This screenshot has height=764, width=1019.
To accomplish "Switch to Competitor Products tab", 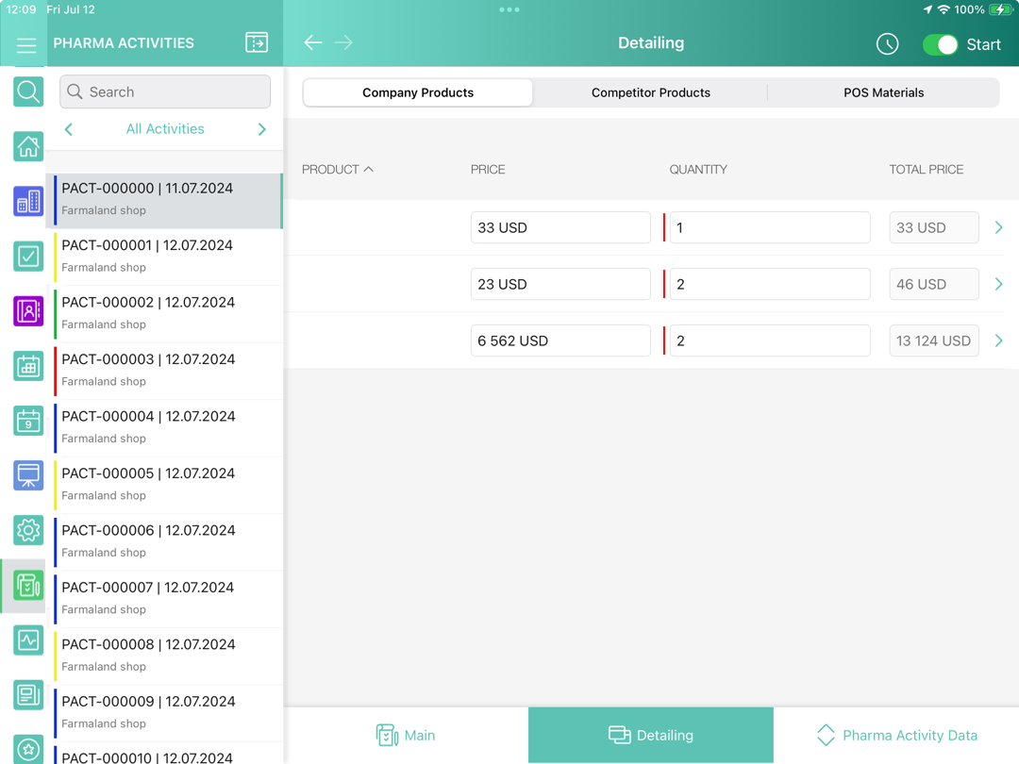I will pos(650,92).
